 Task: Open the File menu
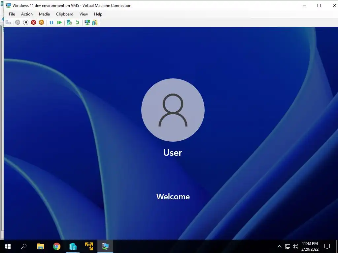pos(12,14)
